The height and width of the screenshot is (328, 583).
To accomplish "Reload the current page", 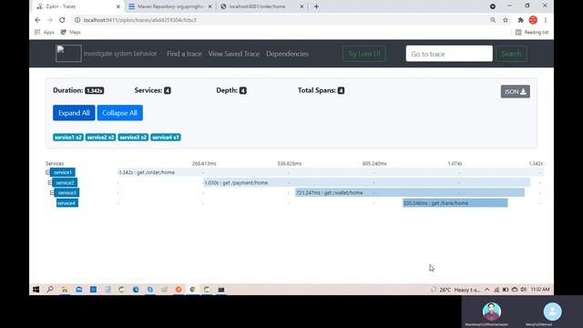I will tap(62, 20).
